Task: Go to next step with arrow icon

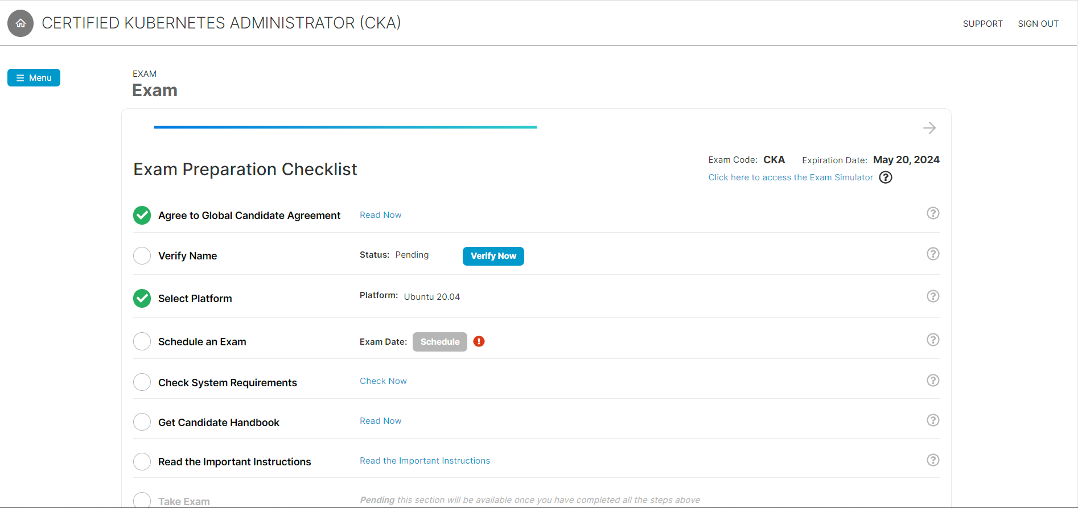Action: point(929,128)
